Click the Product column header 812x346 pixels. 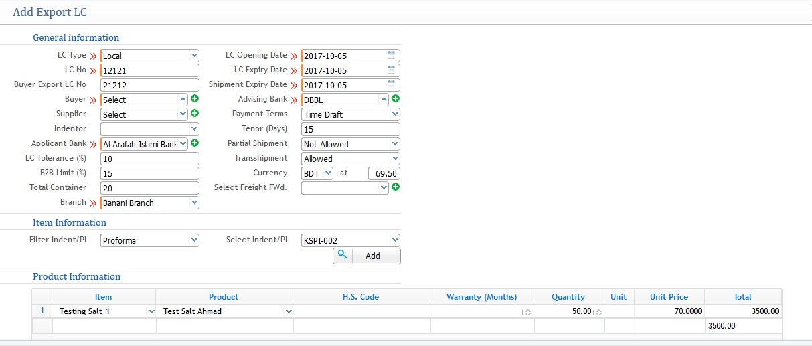click(x=224, y=297)
